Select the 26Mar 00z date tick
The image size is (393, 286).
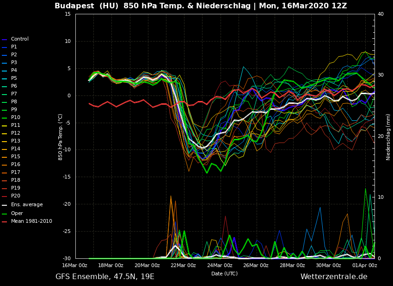(x=256, y=265)
